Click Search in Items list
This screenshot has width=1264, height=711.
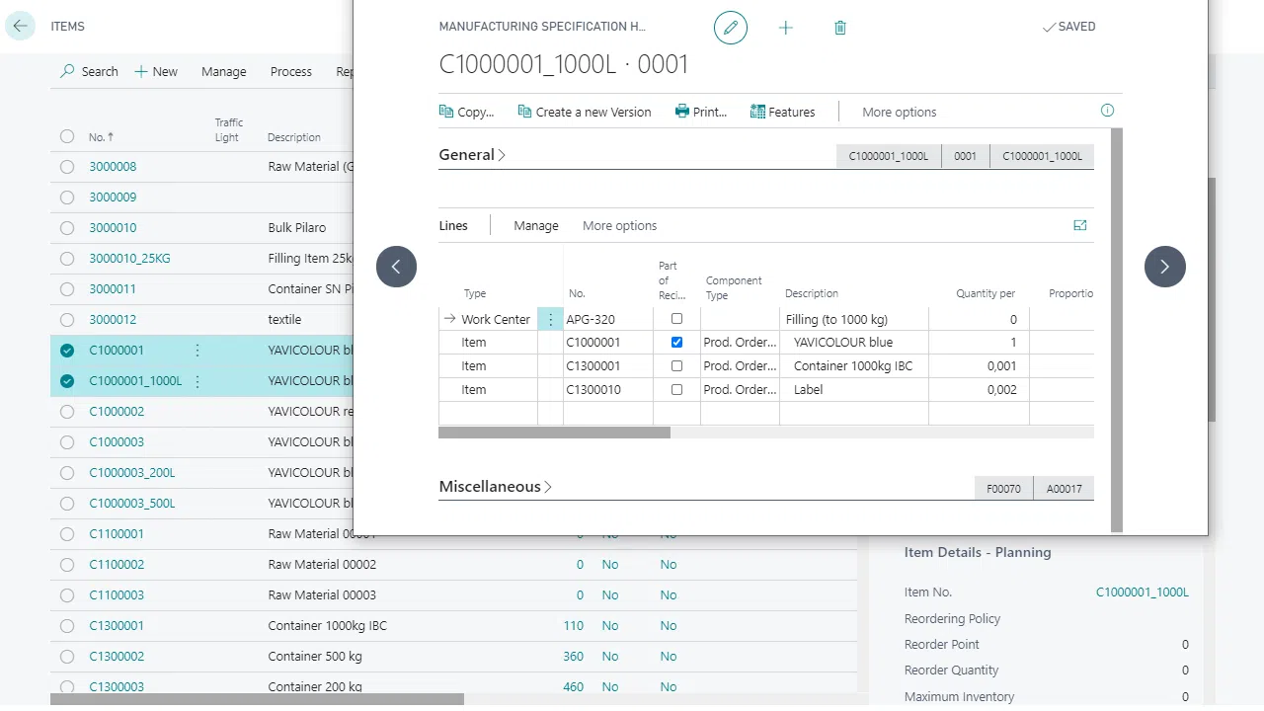pos(89,71)
